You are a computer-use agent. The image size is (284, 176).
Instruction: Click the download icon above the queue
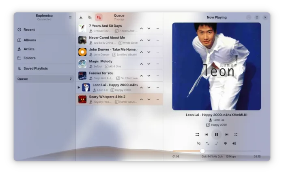[81, 17]
